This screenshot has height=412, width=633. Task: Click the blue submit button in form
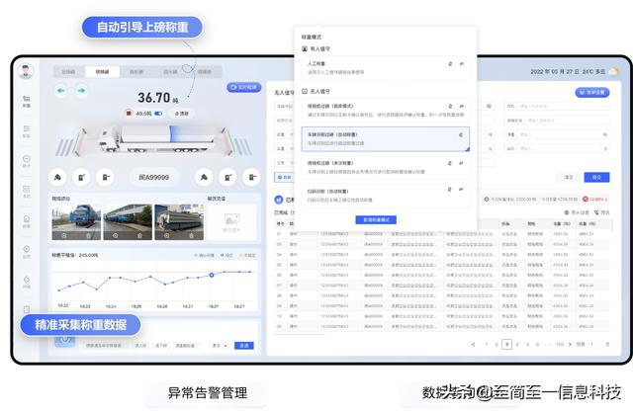click(x=596, y=178)
